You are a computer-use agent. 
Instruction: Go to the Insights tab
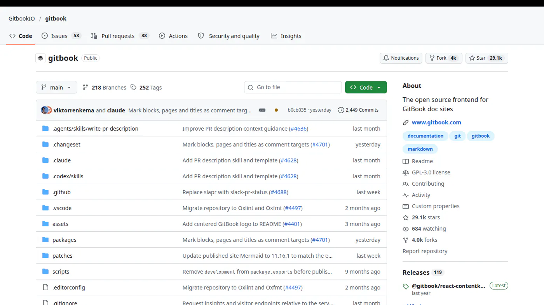[286, 36]
